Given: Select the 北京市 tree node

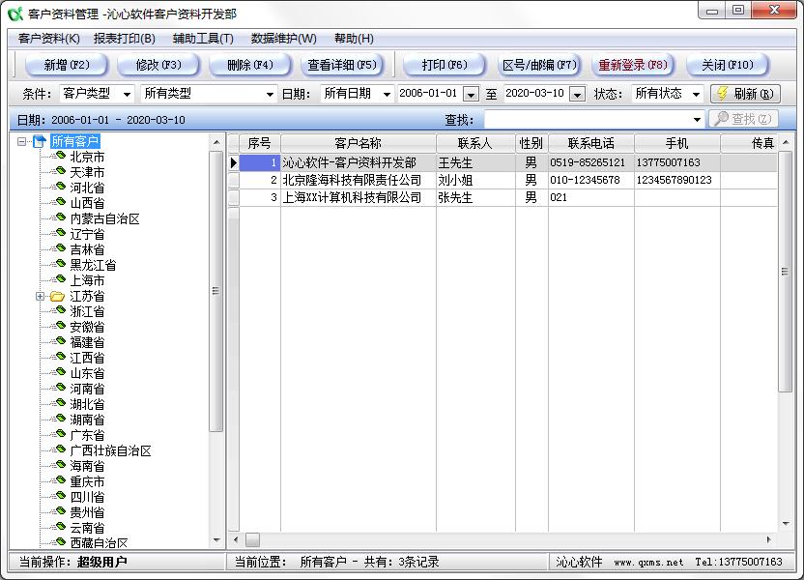Looking at the screenshot, I should 87,157.
